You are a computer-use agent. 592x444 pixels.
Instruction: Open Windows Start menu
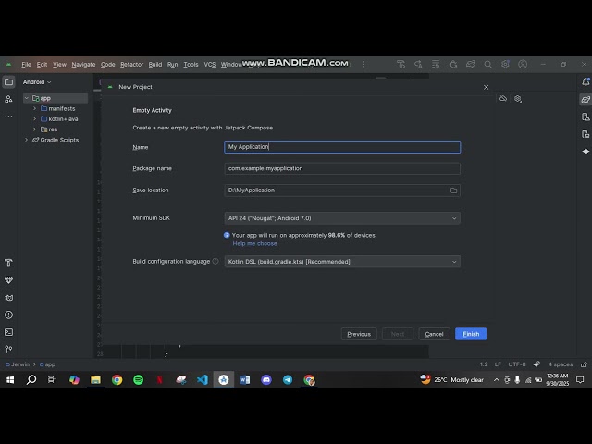pyautogui.click(x=10, y=380)
